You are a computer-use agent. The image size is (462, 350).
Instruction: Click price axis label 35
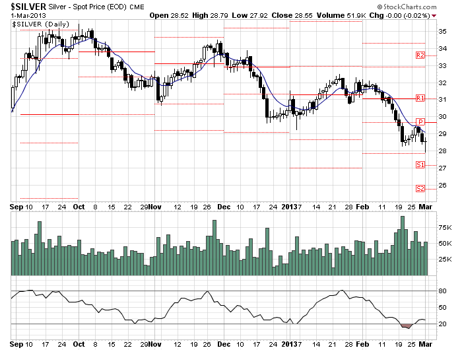point(442,32)
